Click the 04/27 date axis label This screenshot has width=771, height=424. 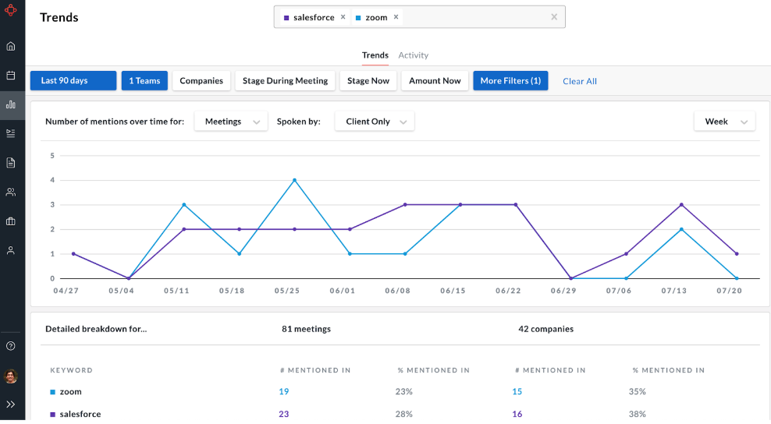point(66,291)
